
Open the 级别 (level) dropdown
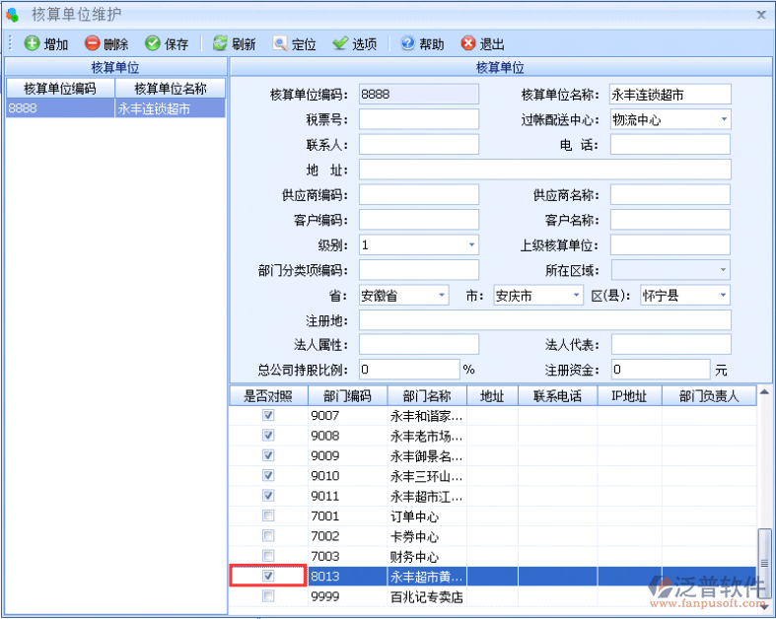(471, 244)
